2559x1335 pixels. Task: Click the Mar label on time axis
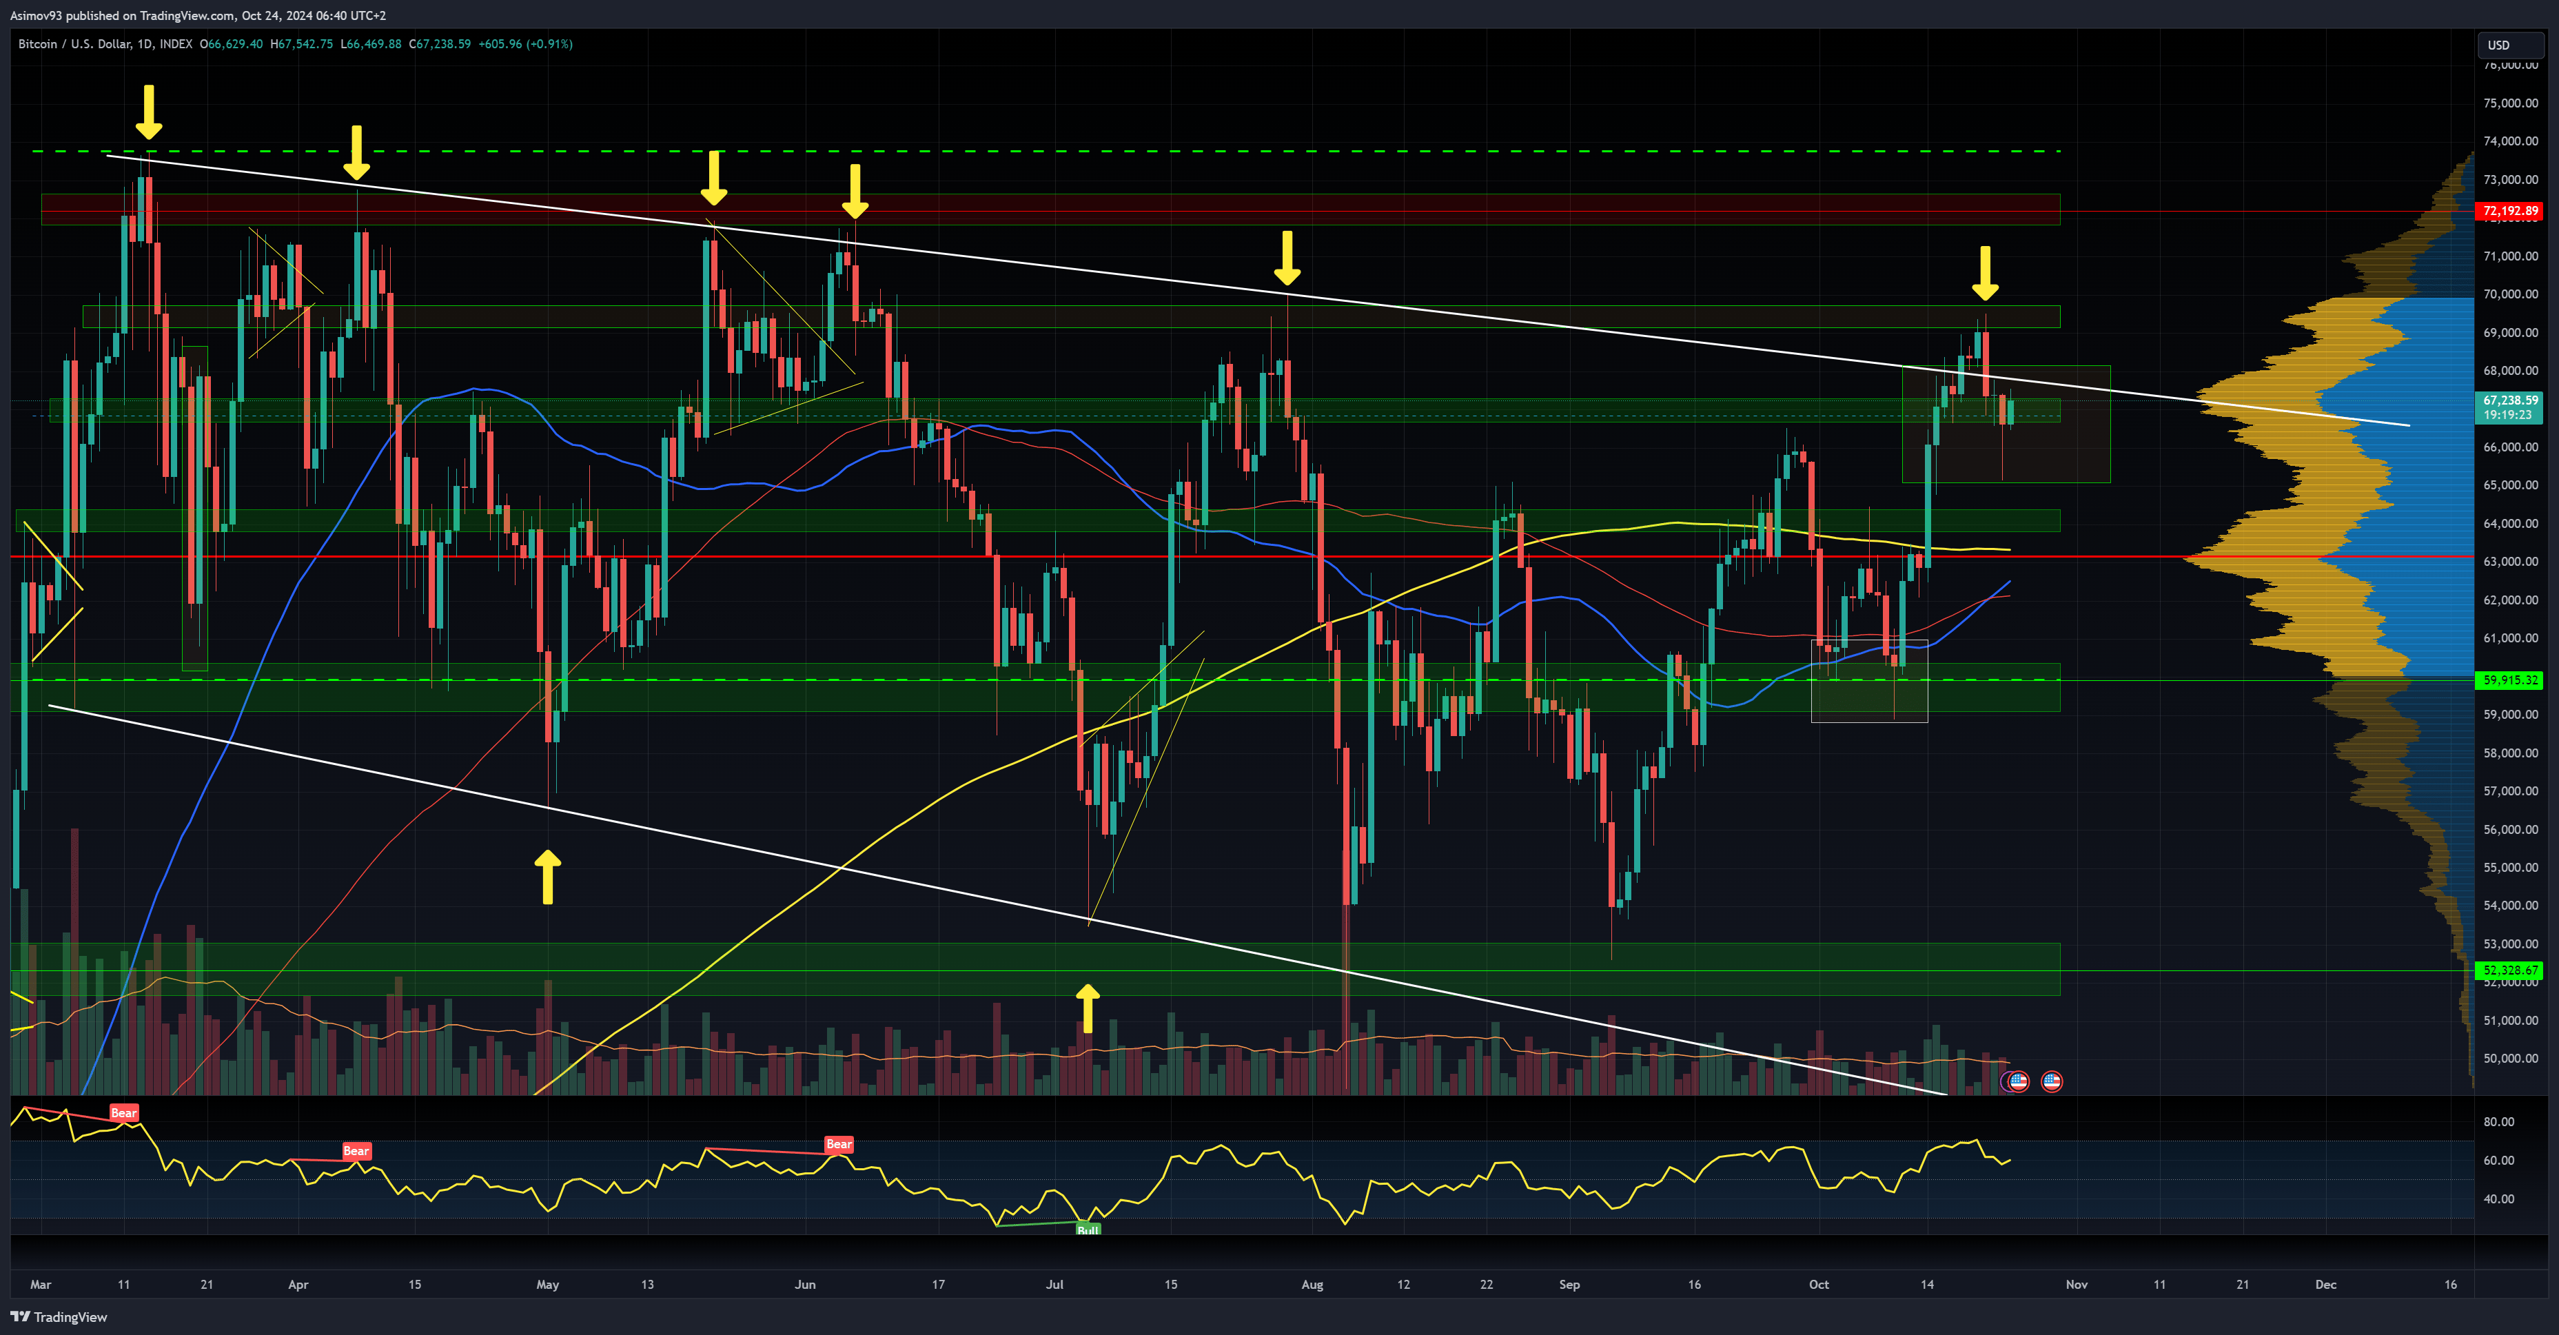pos(41,1284)
